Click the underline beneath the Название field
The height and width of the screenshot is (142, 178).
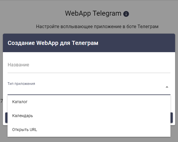tap(89, 72)
